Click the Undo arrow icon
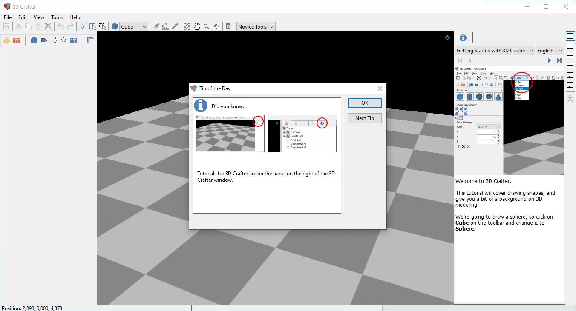The width and height of the screenshot is (576, 311). coord(60,26)
